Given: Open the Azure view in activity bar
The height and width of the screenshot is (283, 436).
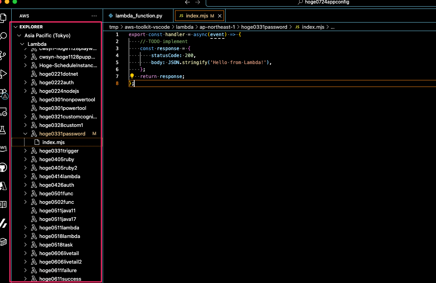Looking at the screenshot, I should (x=3, y=186).
